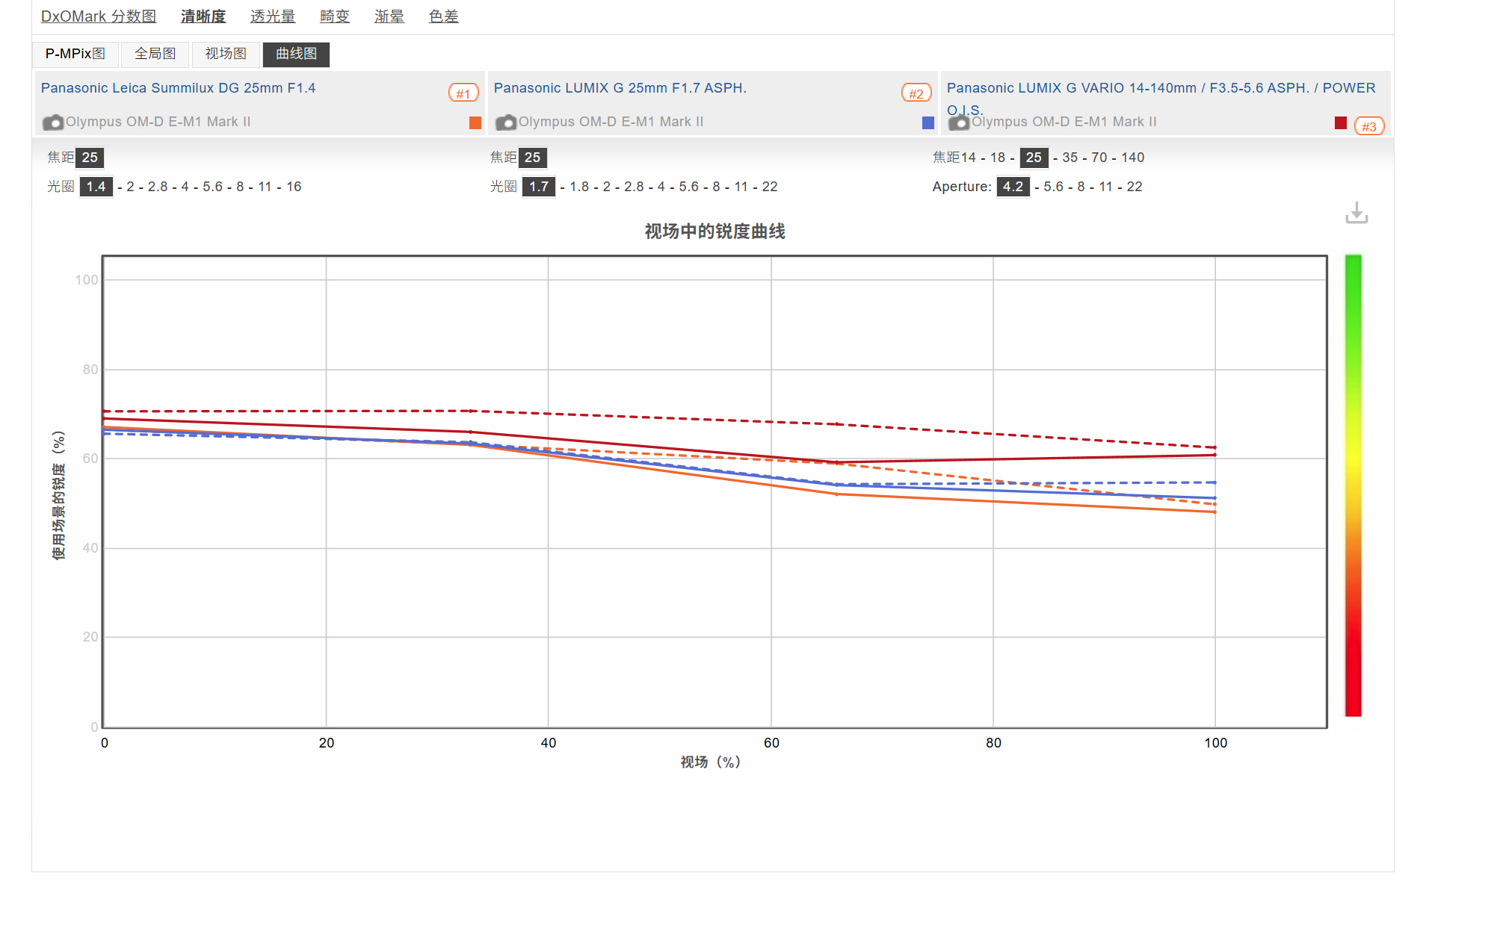This screenshot has width=1500, height=926.
Task: Click the #1 rank badge
Action: pos(463,93)
